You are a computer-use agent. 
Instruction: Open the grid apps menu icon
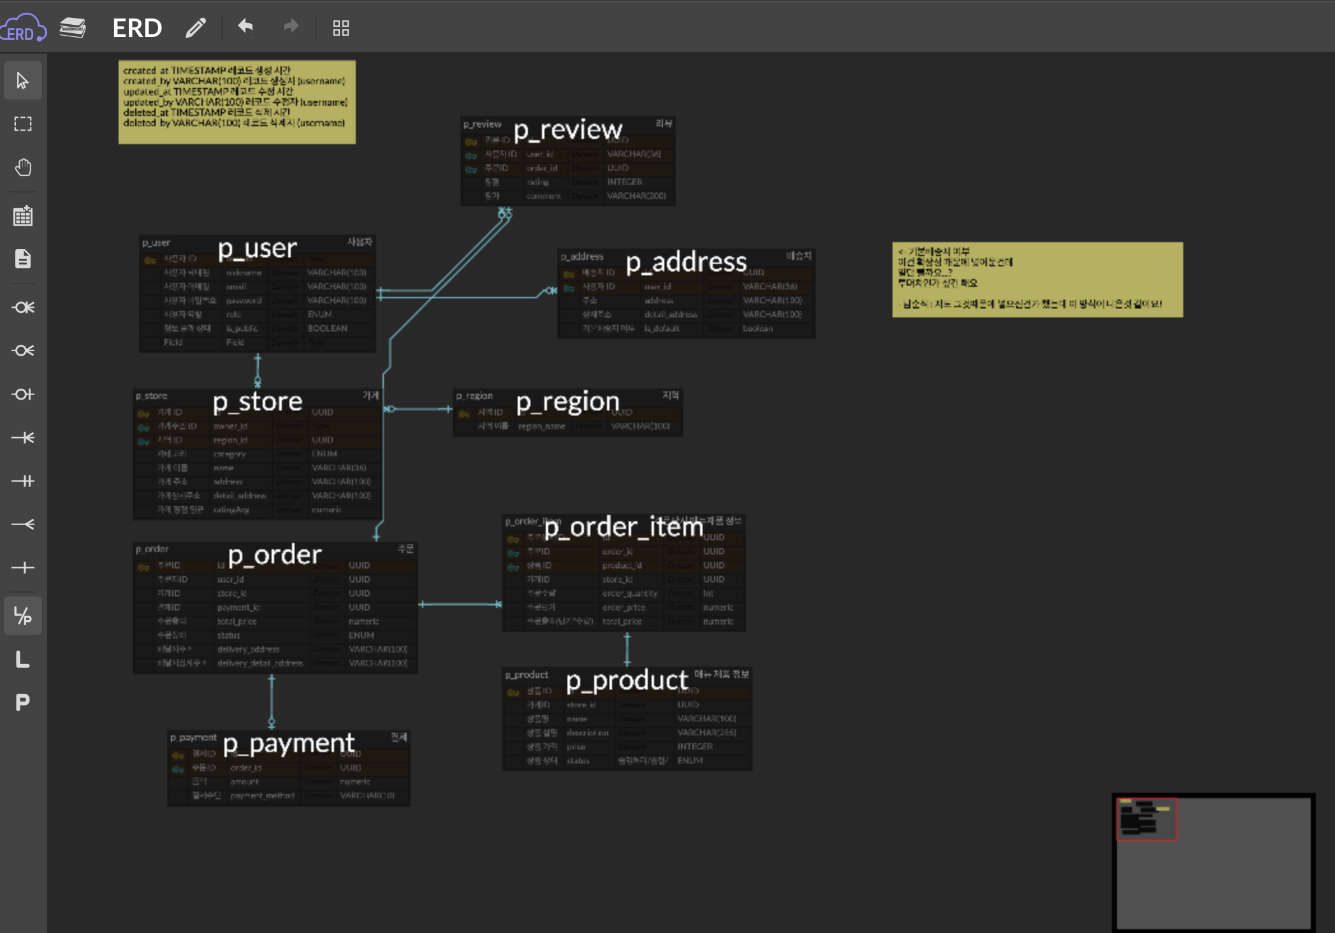(341, 28)
